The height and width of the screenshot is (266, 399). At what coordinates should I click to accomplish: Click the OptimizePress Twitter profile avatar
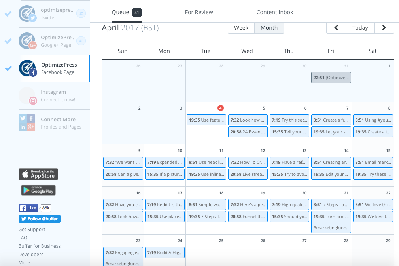(x=27, y=13)
